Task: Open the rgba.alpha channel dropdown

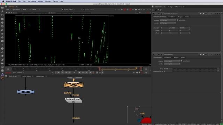Action: [x=17, y=10]
